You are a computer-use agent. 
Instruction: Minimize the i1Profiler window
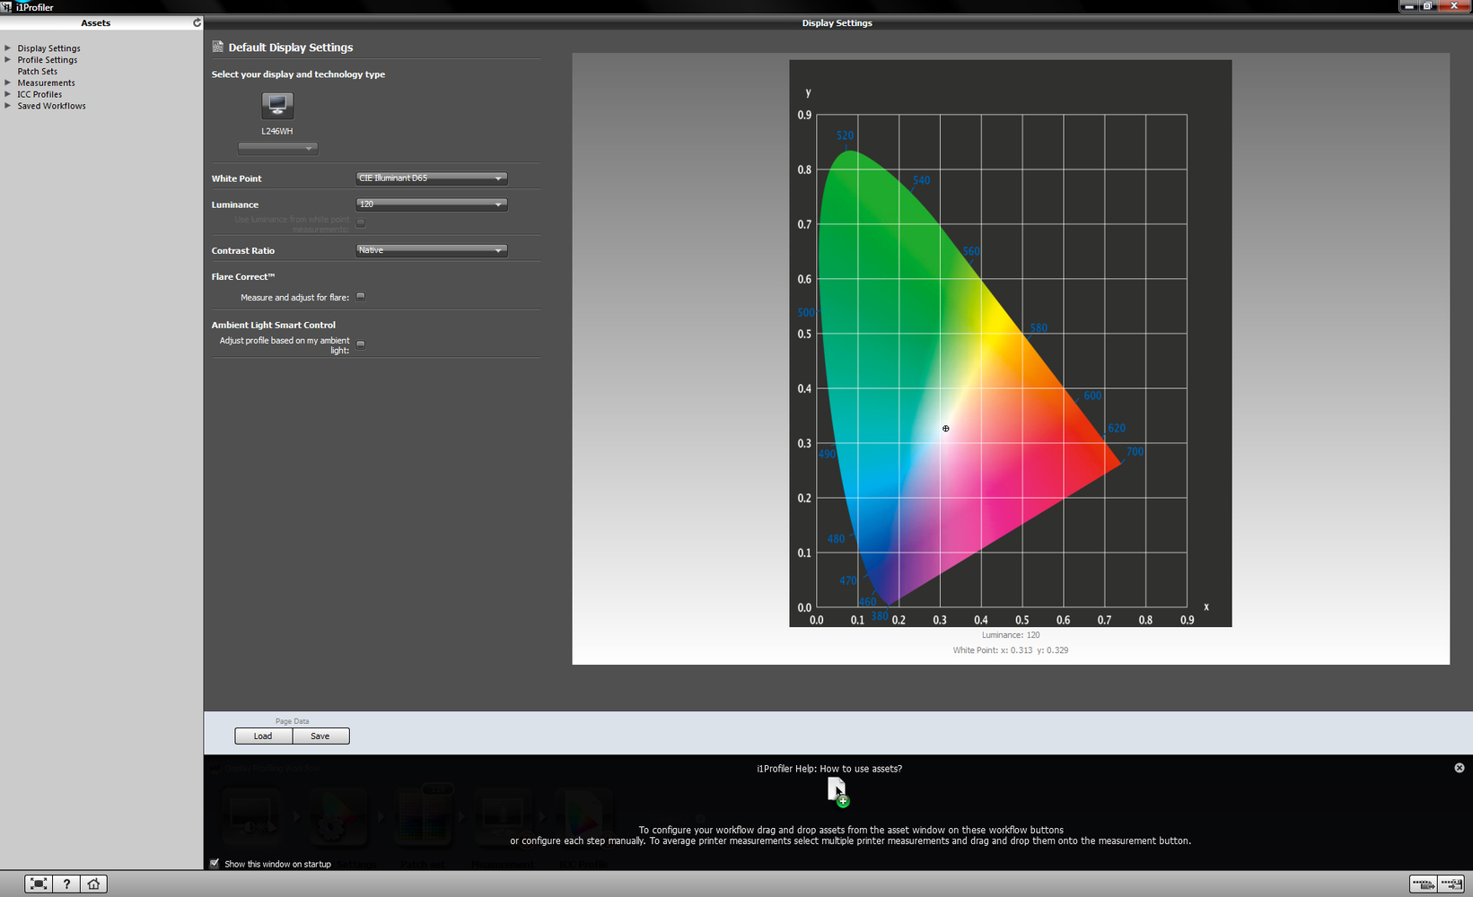[1409, 5]
